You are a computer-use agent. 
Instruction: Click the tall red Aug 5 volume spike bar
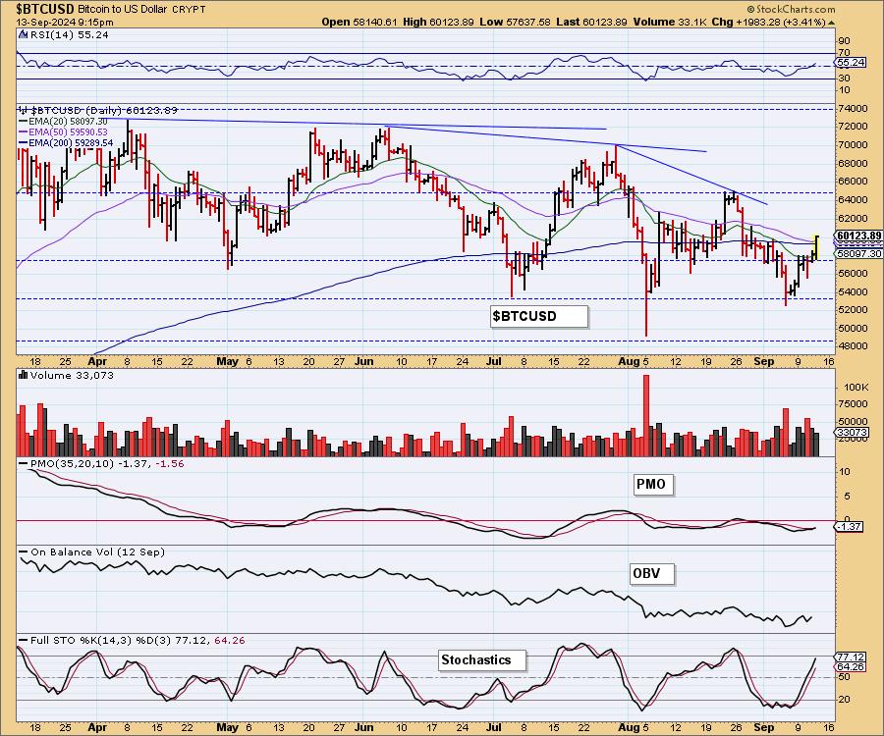[x=646, y=415]
